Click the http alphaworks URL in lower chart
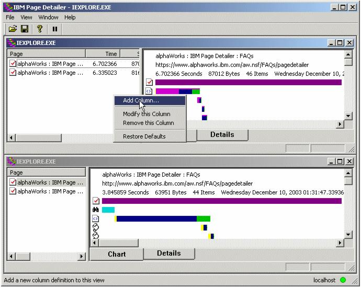The width and height of the screenshot is (361, 288). click(177, 183)
